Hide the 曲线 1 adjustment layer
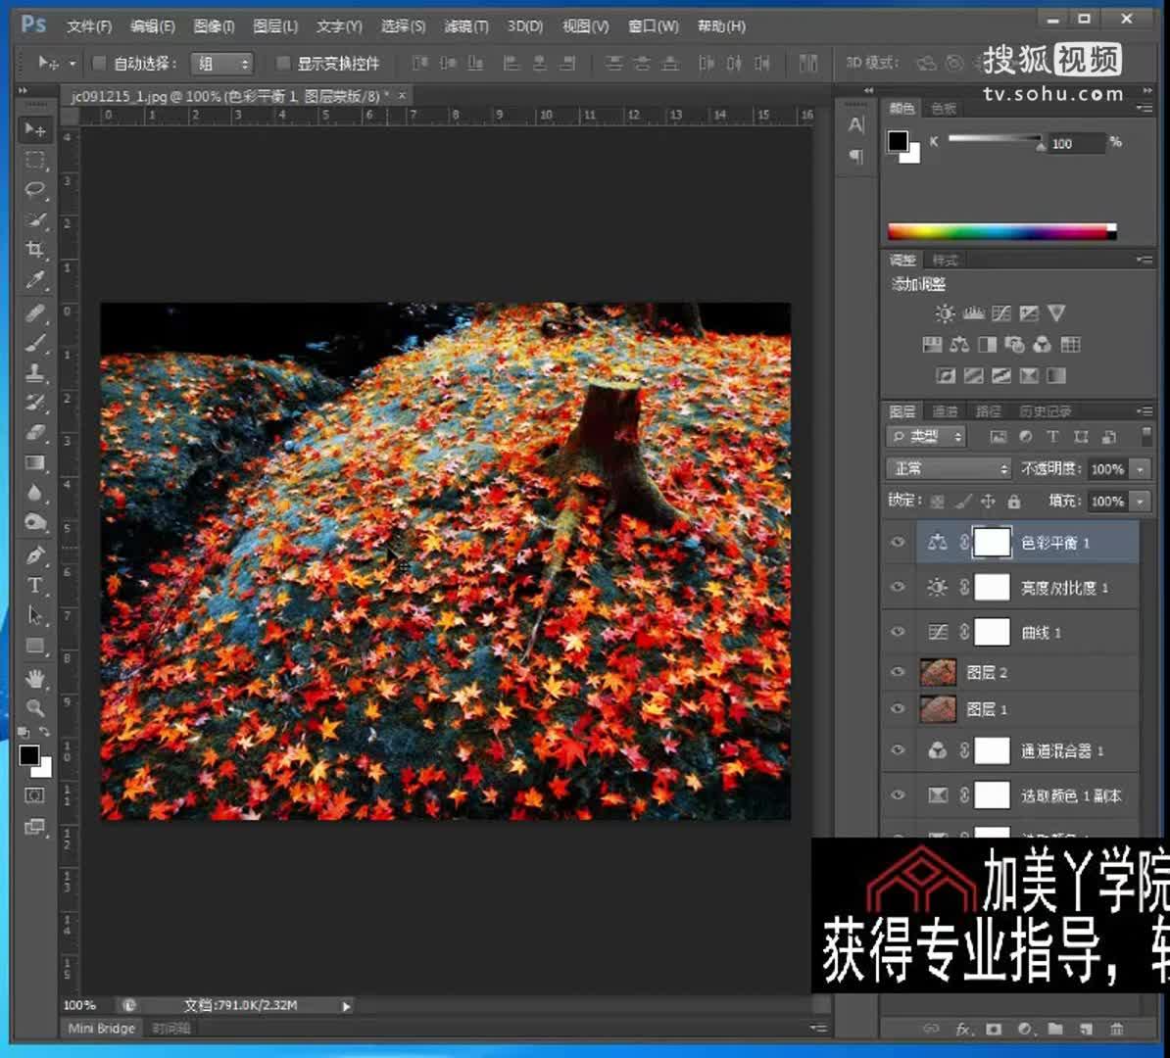Image resolution: width=1170 pixels, height=1058 pixels. tap(898, 632)
